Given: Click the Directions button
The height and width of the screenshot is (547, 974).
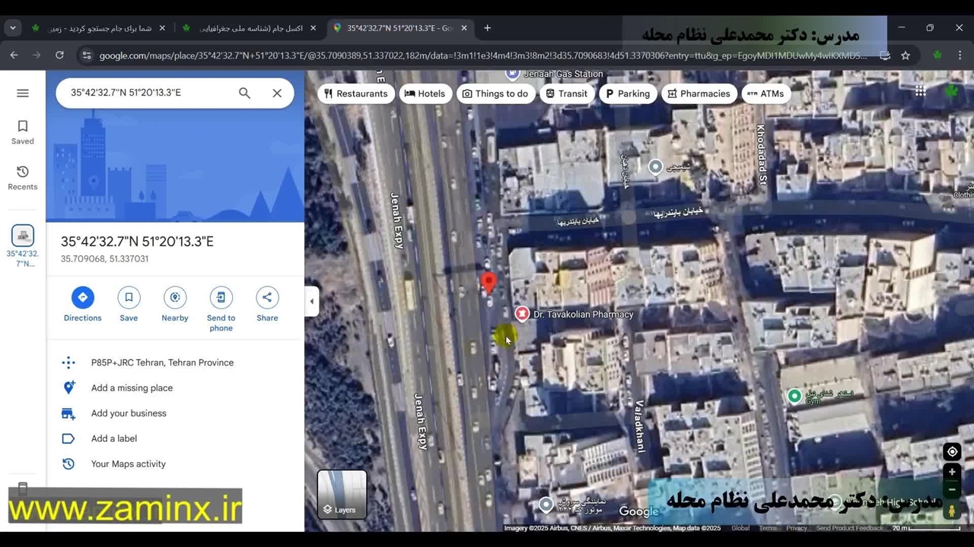Looking at the screenshot, I should [x=82, y=298].
